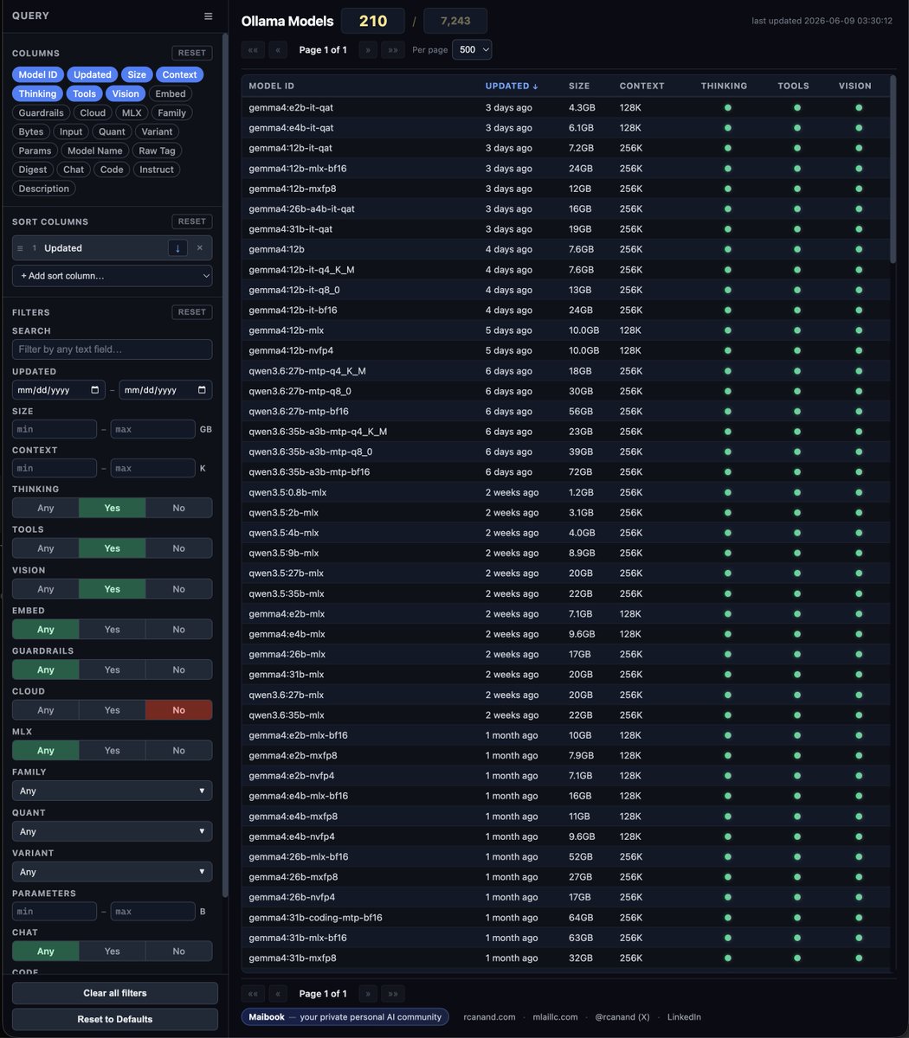Focus the Parameters min input

click(x=55, y=912)
